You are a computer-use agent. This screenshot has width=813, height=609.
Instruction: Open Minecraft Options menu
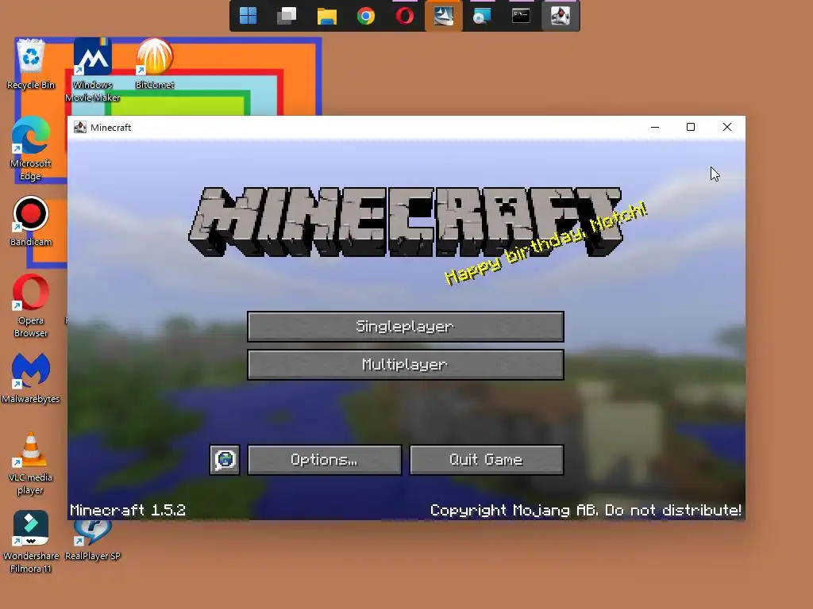pos(325,460)
